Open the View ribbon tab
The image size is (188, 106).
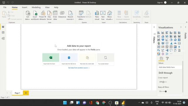click(47, 7)
